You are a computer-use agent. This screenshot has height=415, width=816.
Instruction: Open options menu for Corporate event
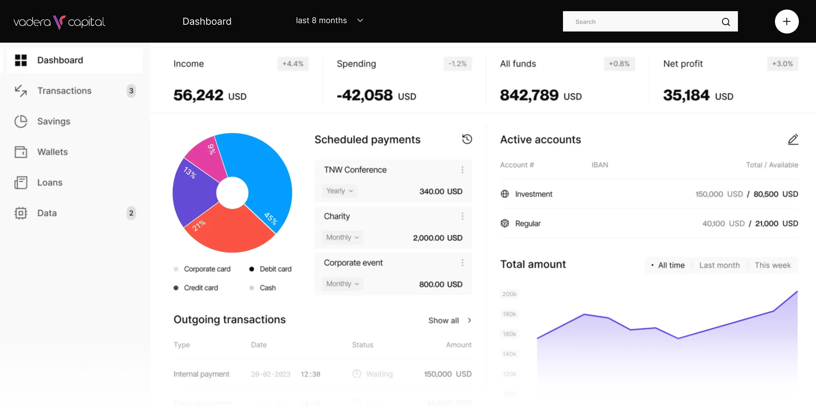(462, 262)
